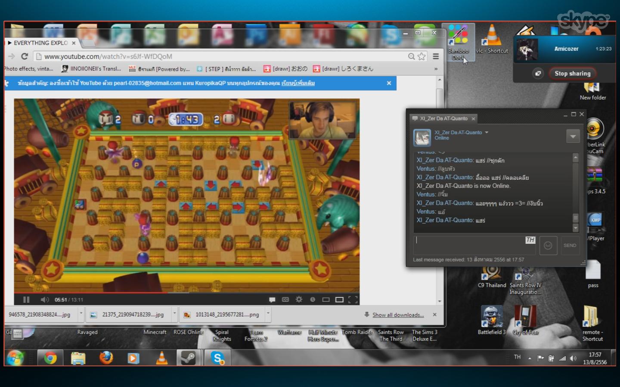Select the XI_Zer Da AT-Quanto chat tab
Viewport: 620px width, 387px height.
coord(443,118)
